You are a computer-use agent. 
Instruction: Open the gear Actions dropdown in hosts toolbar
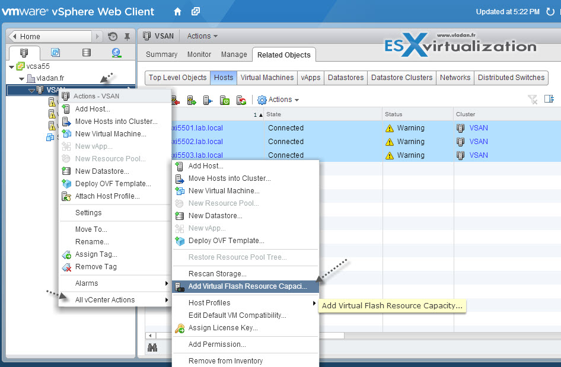[x=278, y=100]
